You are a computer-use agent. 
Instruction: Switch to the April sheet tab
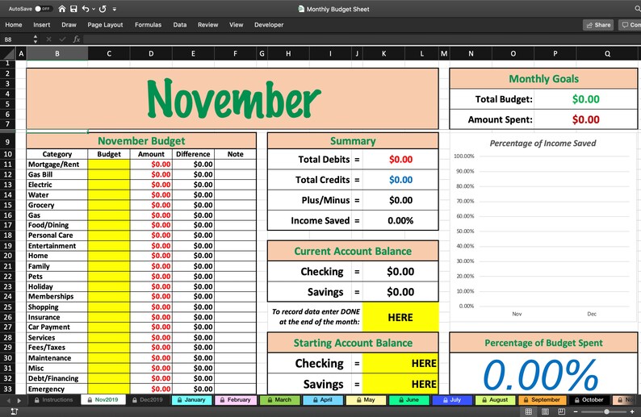[x=323, y=400]
